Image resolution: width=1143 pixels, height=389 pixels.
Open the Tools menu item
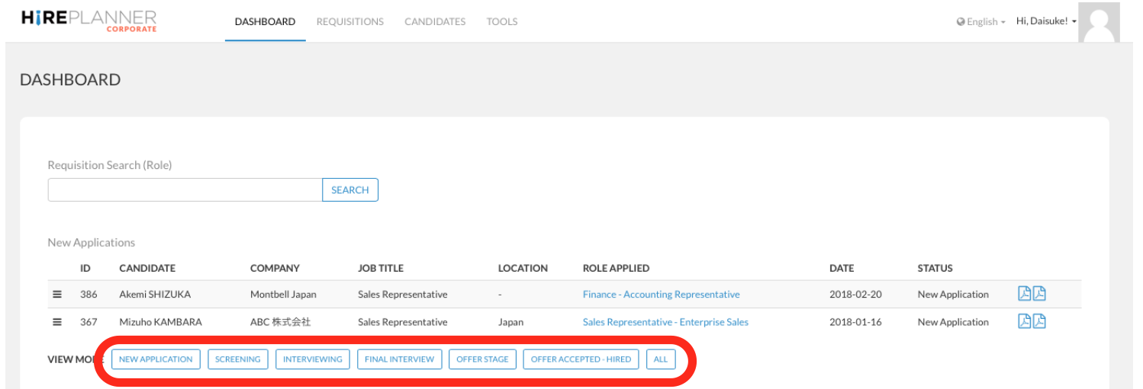[x=502, y=21]
